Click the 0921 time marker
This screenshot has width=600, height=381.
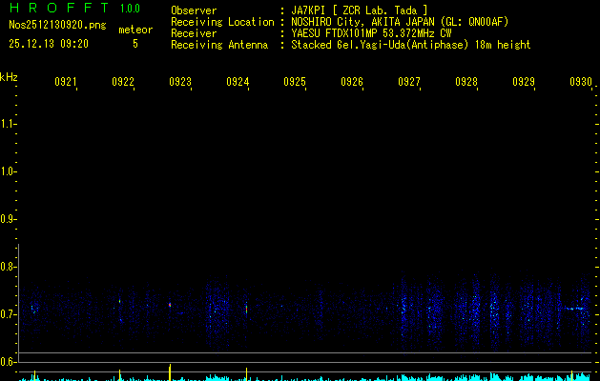tap(66, 83)
